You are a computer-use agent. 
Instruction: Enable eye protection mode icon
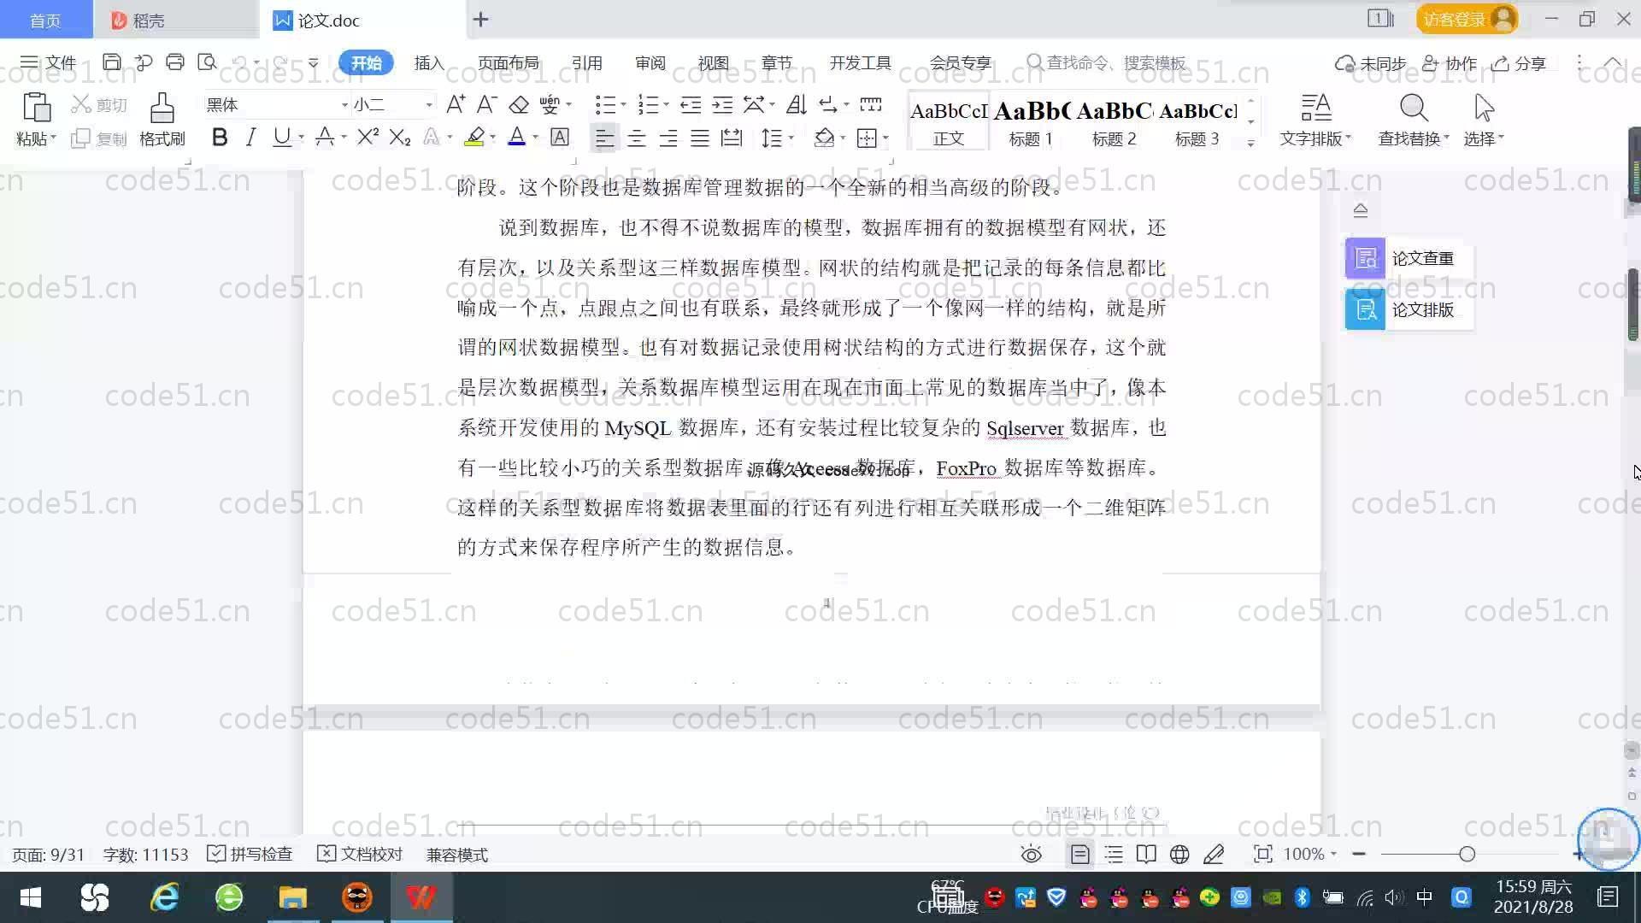click(x=1032, y=854)
